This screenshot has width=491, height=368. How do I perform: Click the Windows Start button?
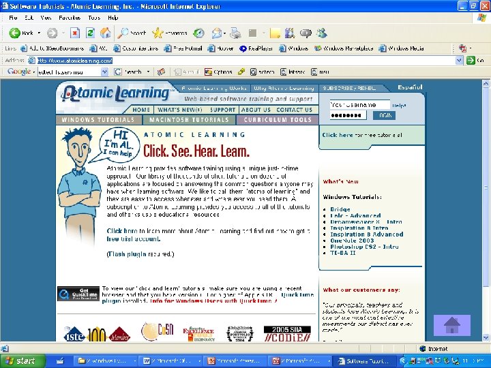pyautogui.click(x=23, y=361)
